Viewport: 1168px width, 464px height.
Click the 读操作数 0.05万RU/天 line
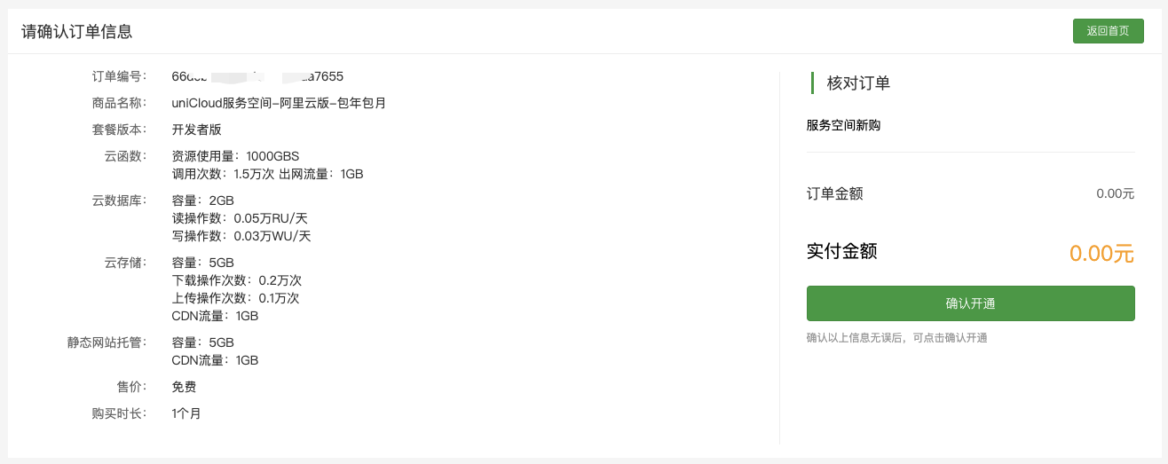coord(240,218)
